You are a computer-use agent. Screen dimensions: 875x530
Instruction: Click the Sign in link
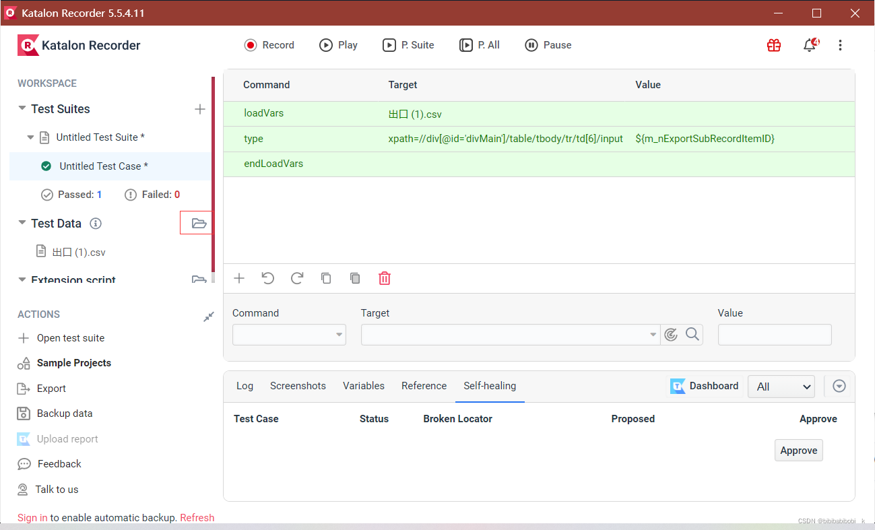(x=32, y=518)
